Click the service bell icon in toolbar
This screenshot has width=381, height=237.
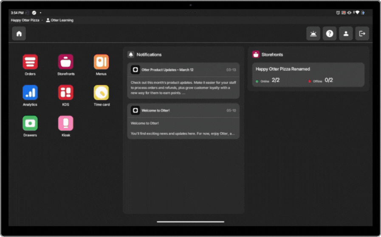(313, 33)
